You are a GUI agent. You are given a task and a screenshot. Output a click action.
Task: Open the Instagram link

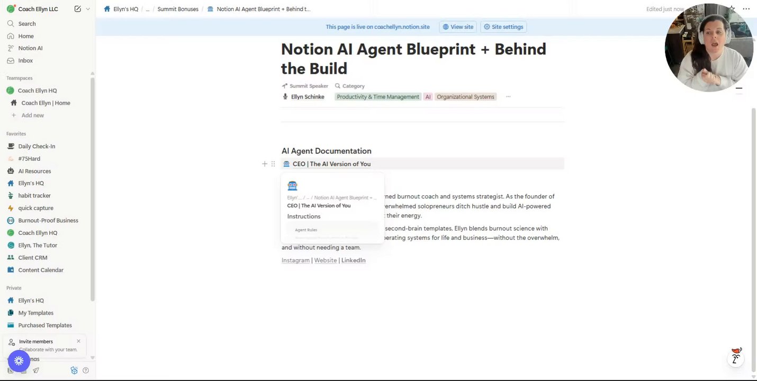click(295, 260)
